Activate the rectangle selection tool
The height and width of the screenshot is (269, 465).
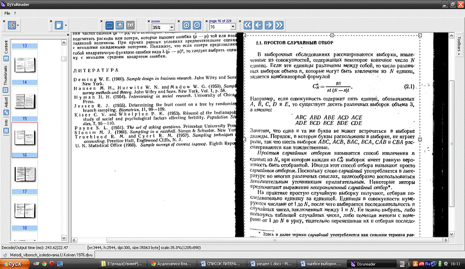(109, 25)
